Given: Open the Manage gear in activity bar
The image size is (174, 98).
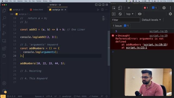Looking at the screenshot, I should pyautogui.click(x=4, y=91).
